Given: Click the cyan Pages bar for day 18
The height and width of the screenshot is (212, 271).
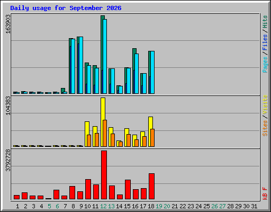Looking at the screenshot, I should pos(152,72).
